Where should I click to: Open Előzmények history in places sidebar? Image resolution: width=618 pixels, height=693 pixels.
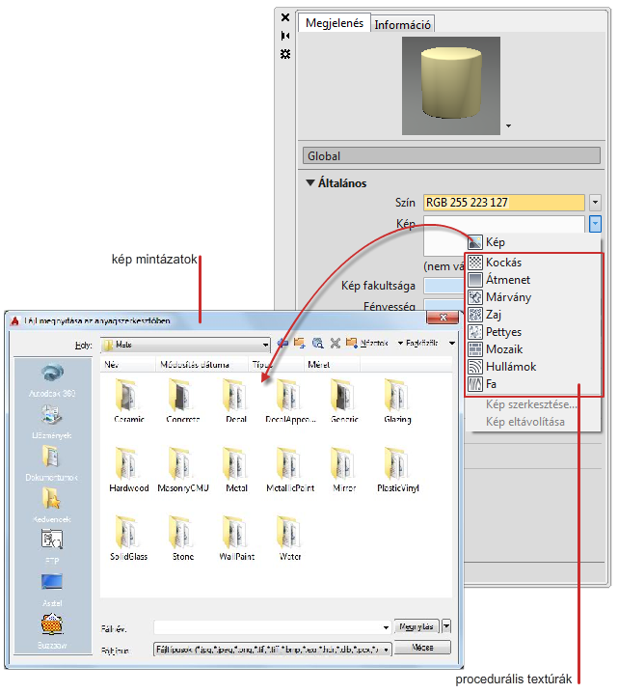click(52, 423)
